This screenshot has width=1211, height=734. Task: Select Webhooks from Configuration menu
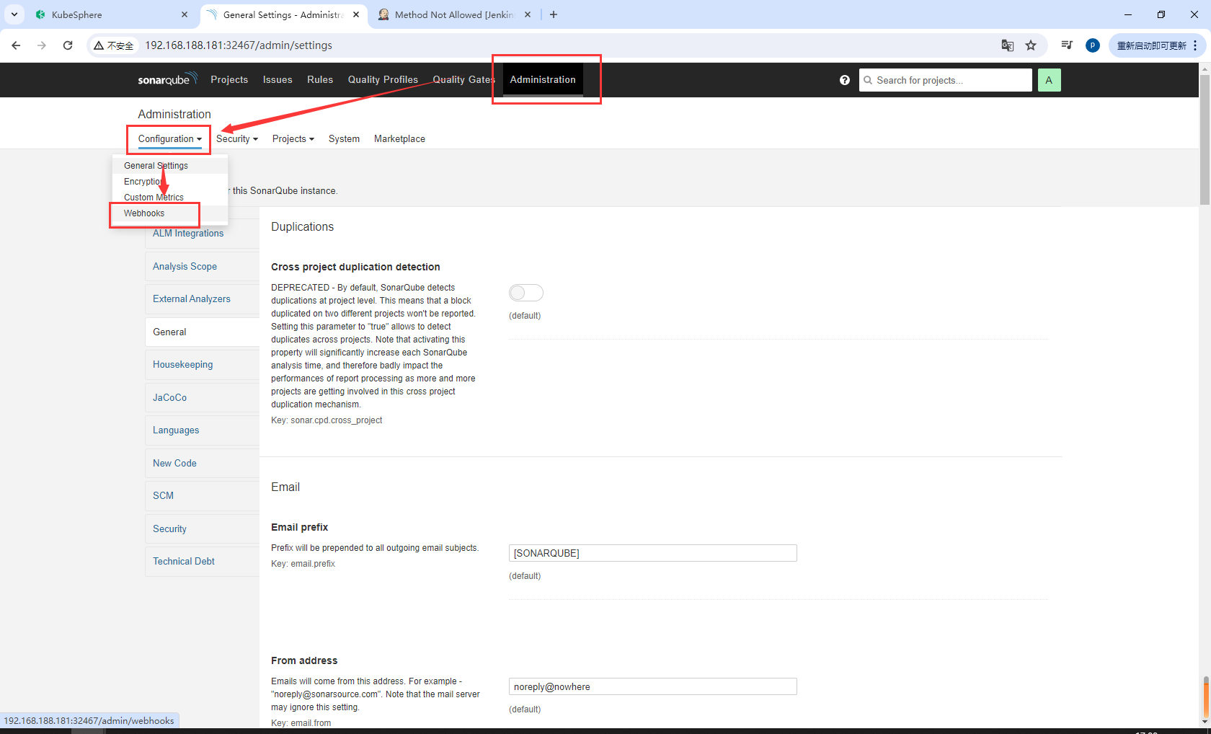pos(144,213)
